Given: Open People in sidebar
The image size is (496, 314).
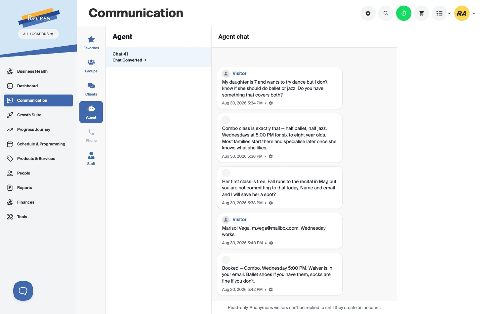Looking at the screenshot, I should click(x=38, y=173).
